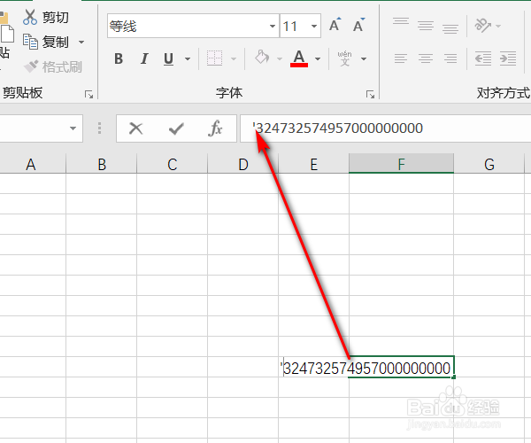Click the Borders icon

tap(215, 58)
